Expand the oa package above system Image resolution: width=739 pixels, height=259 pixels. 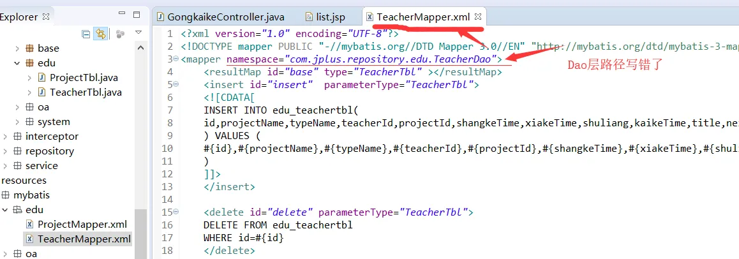point(17,107)
